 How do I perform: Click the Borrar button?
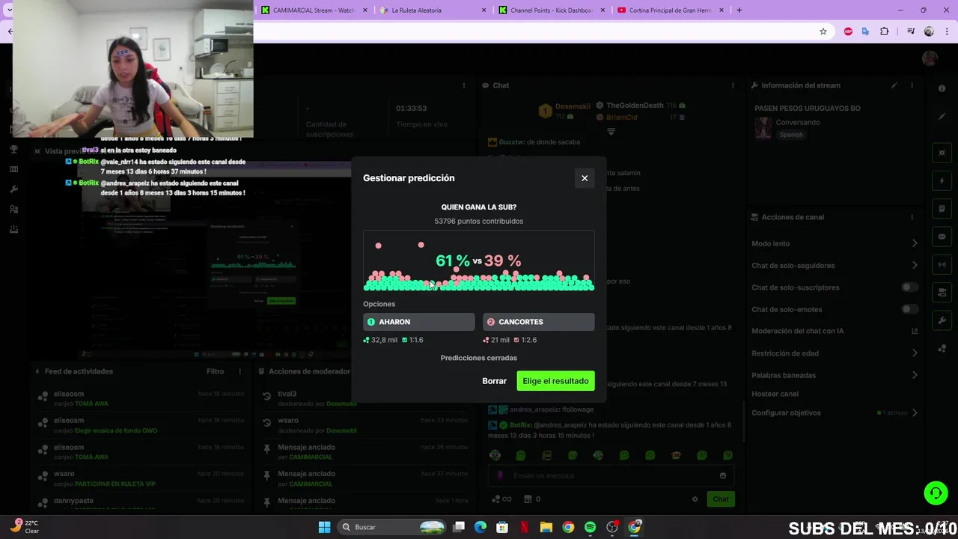pos(494,381)
